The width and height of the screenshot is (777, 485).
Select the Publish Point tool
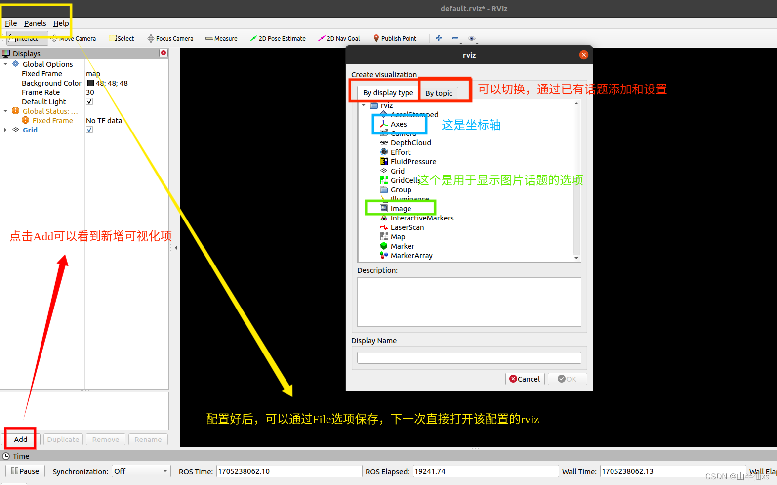395,38
